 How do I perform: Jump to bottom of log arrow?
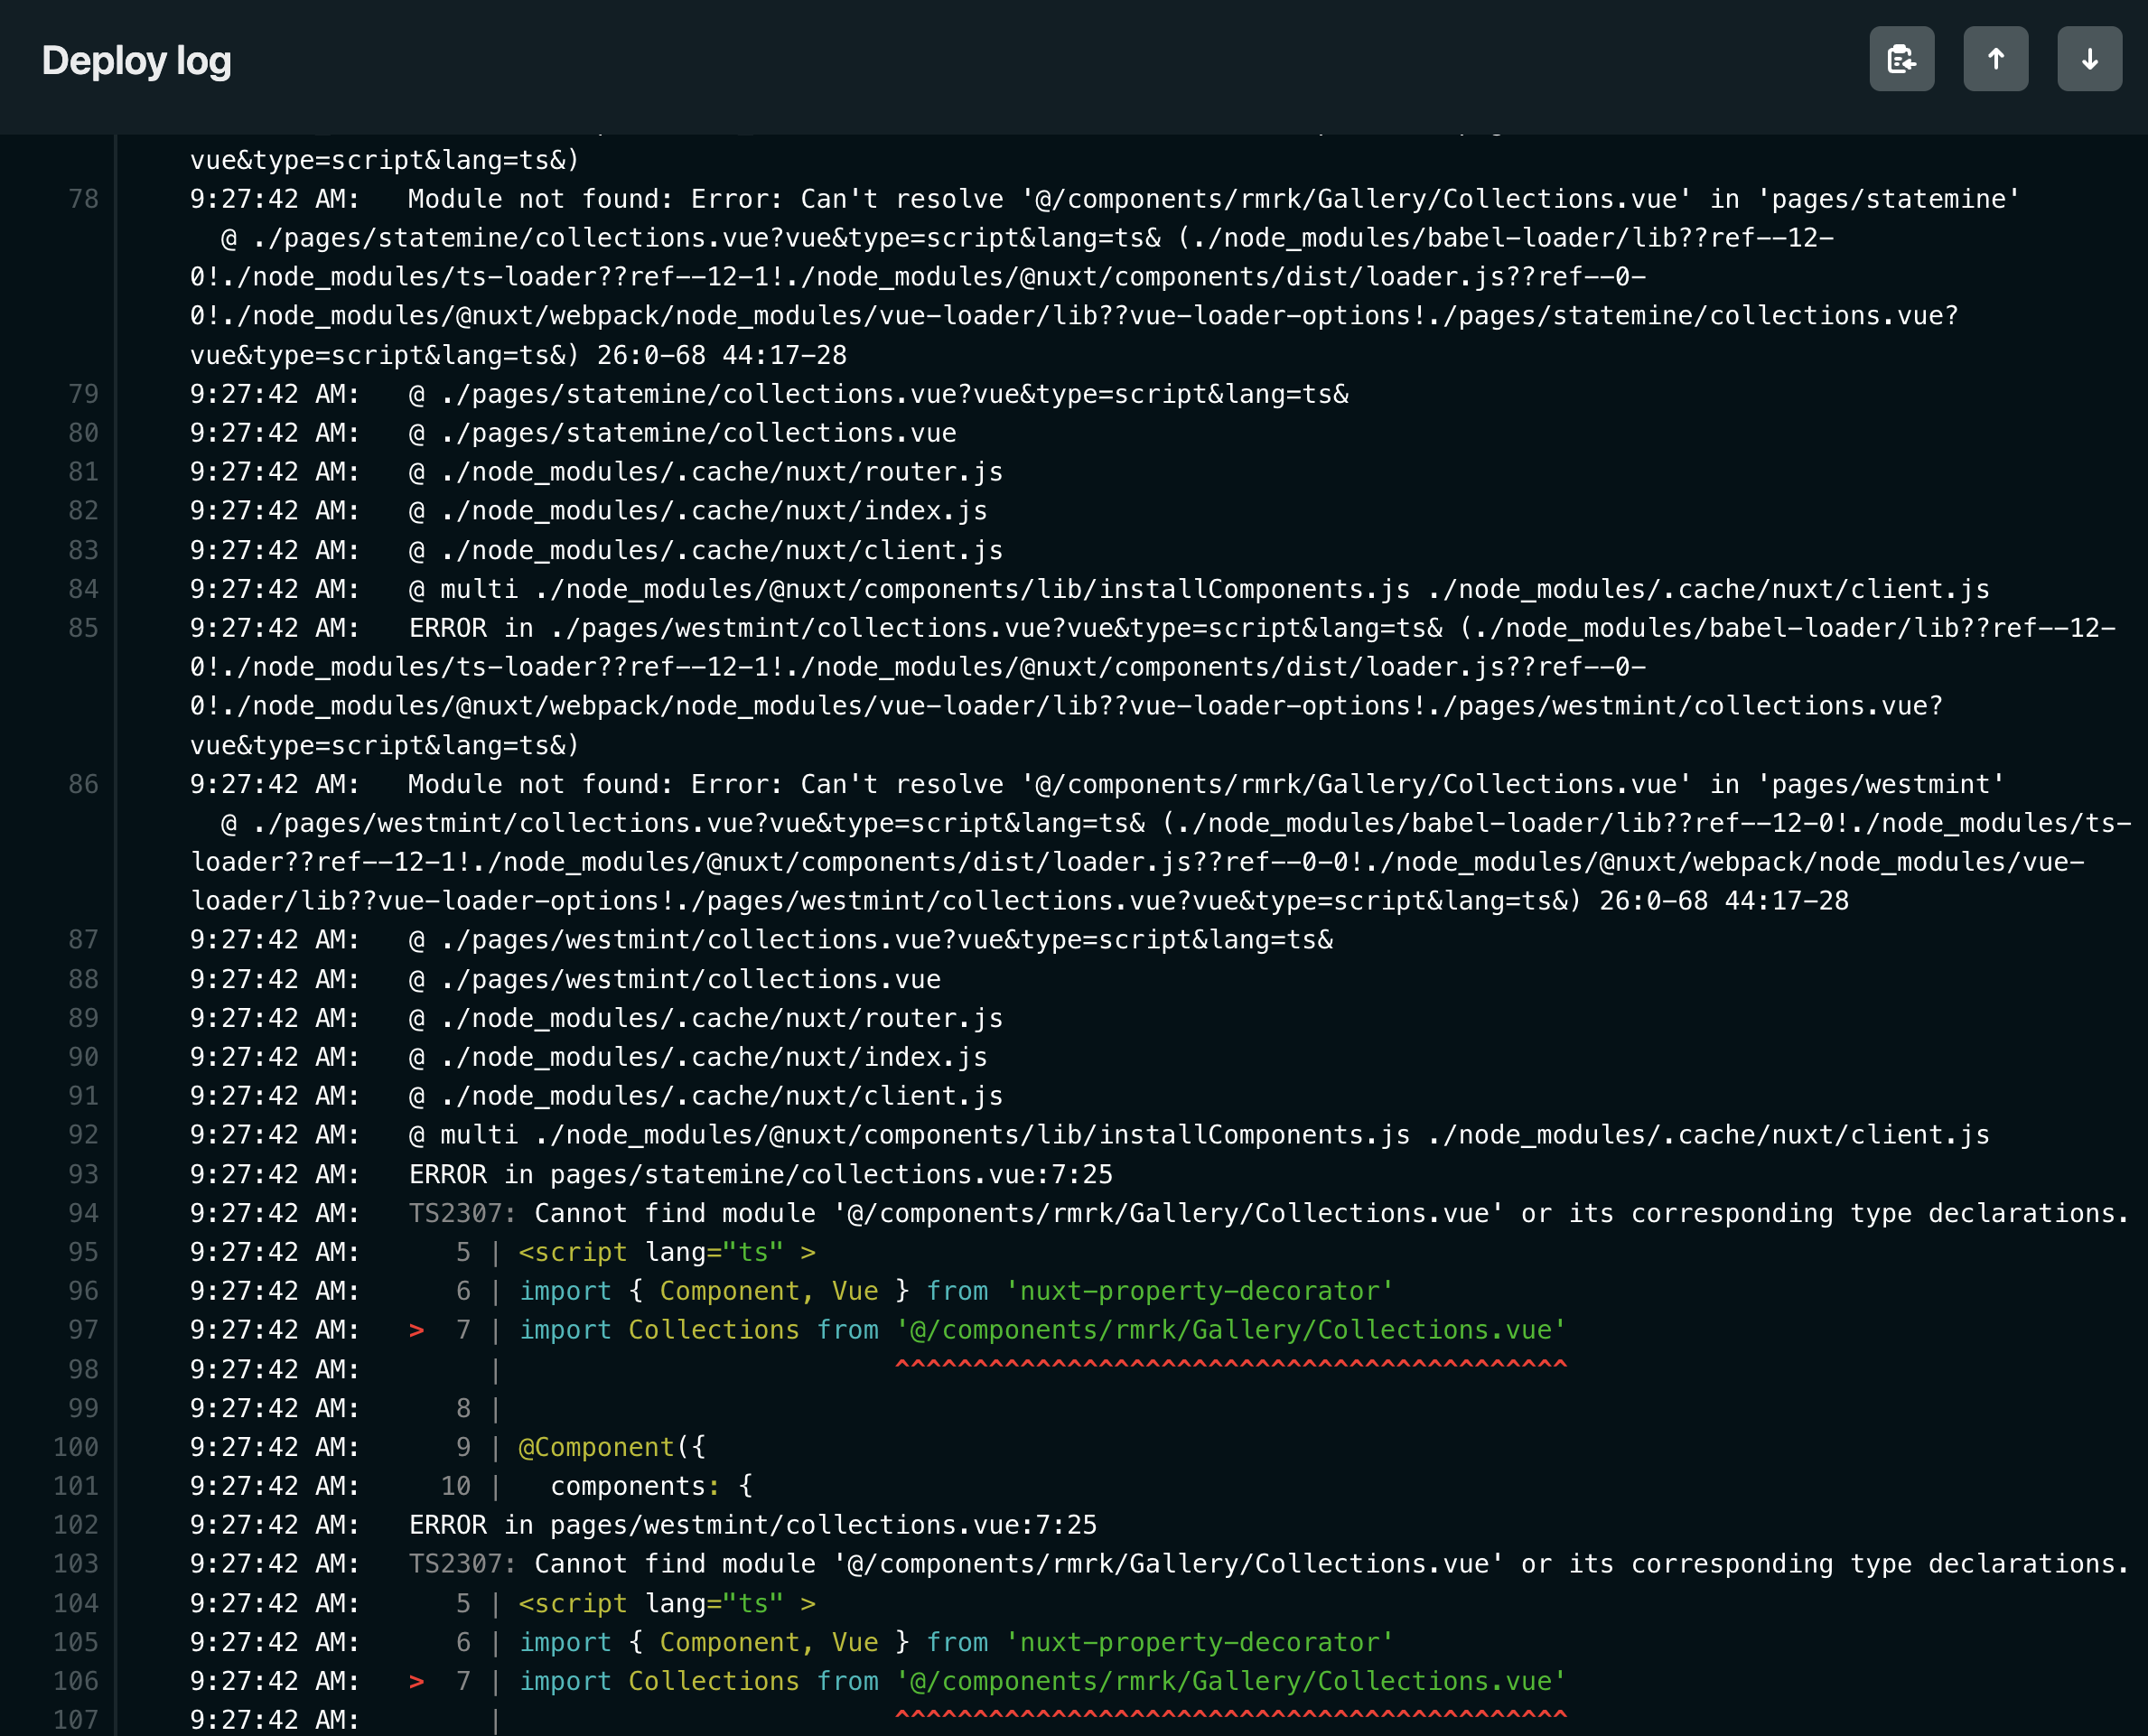2089,60
